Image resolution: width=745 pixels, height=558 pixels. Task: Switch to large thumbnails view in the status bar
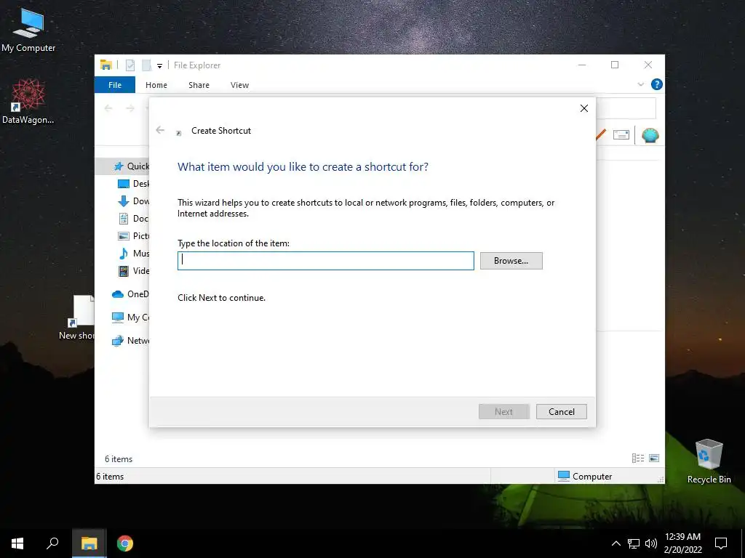click(654, 458)
